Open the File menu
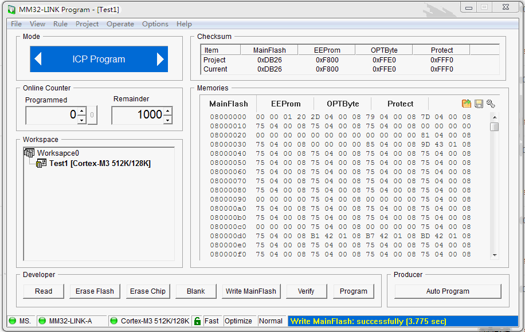Viewport: 525px width, 332px height. point(16,23)
